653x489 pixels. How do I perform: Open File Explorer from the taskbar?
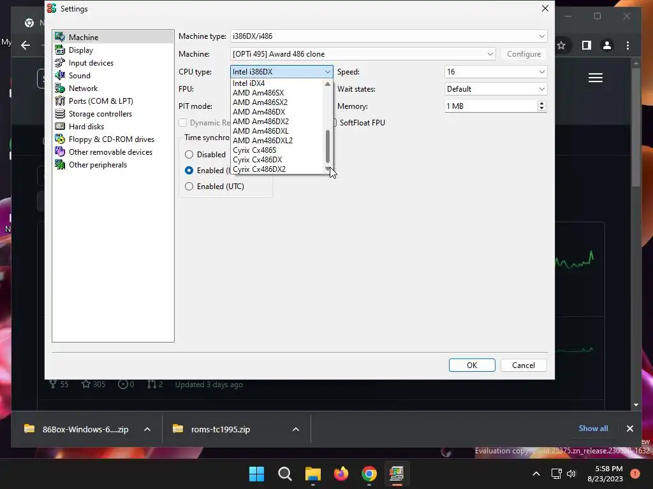coord(312,474)
